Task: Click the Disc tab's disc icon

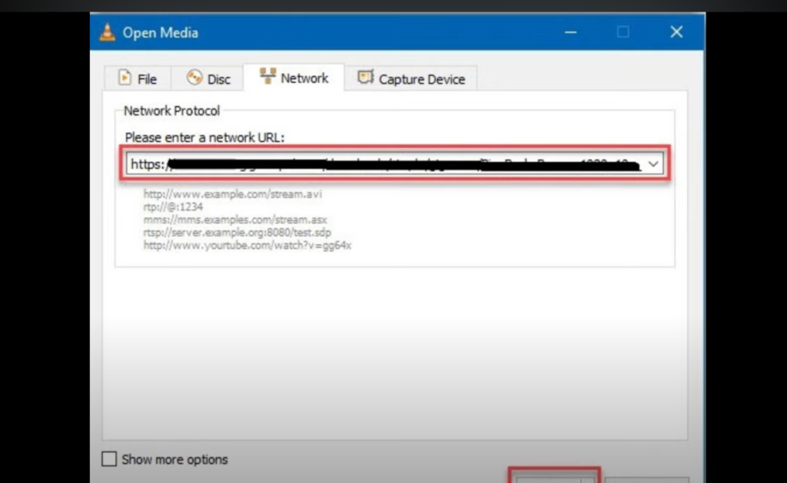Action: 194,78
